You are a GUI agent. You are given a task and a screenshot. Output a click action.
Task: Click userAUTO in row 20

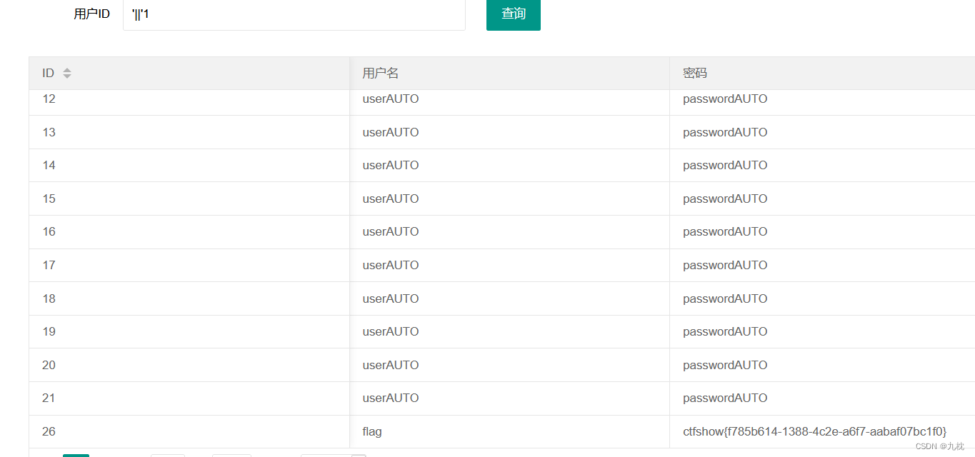391,365
